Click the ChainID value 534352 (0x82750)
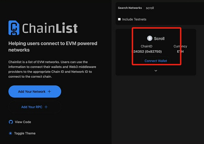The image size is (204, 144). tap(147, 52)
